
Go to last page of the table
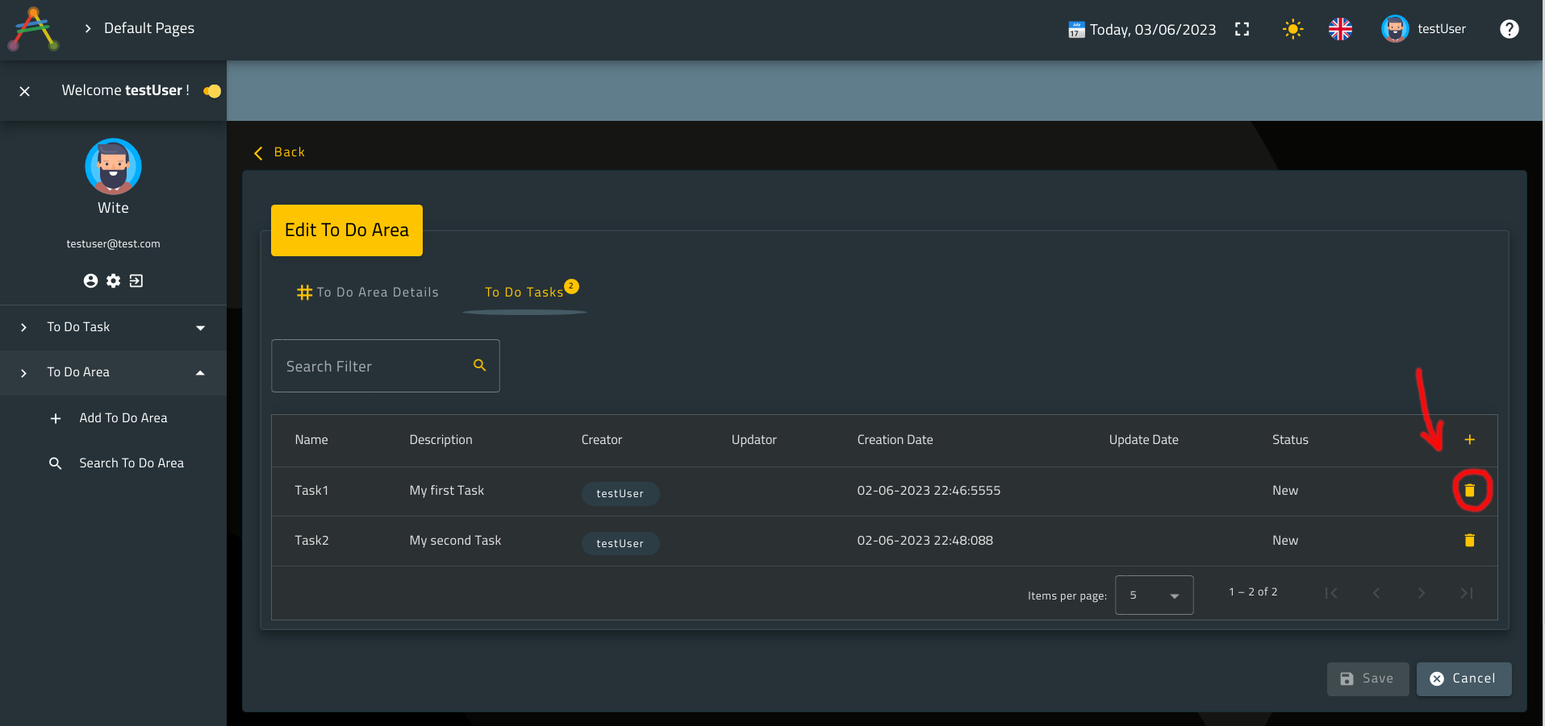pos(1467,593)
